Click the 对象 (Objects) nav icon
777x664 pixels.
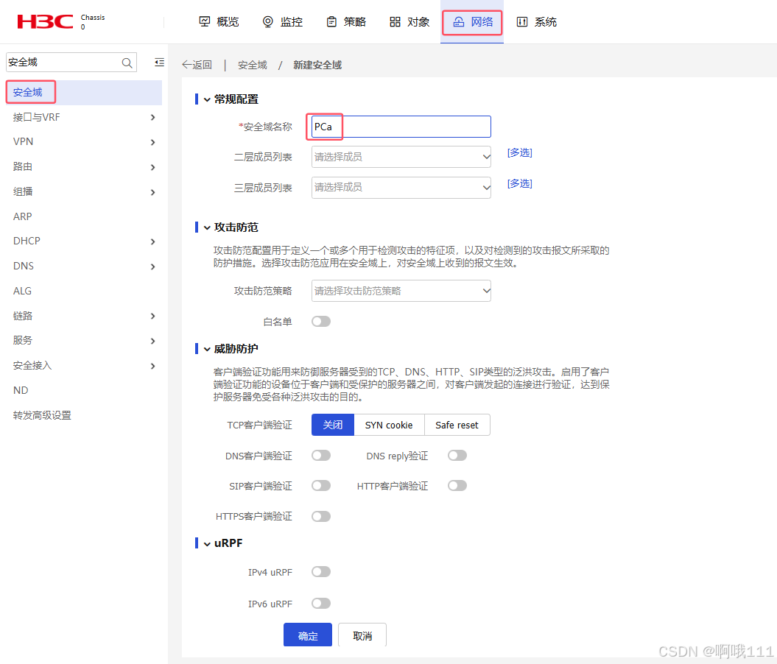[x=395, y=21]
